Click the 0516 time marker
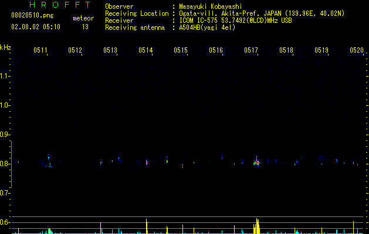 (216, 50)
